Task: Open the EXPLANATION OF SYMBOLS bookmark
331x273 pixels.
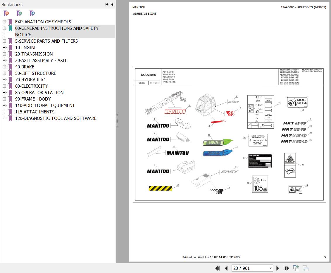Action: pyautogui.click(x=43, y=22)
